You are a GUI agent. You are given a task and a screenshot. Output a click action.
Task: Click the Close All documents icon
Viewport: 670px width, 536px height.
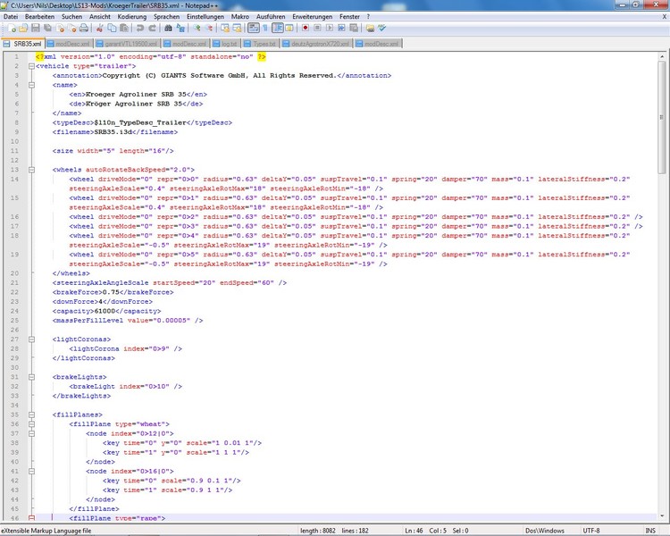[x=72, y=29]
